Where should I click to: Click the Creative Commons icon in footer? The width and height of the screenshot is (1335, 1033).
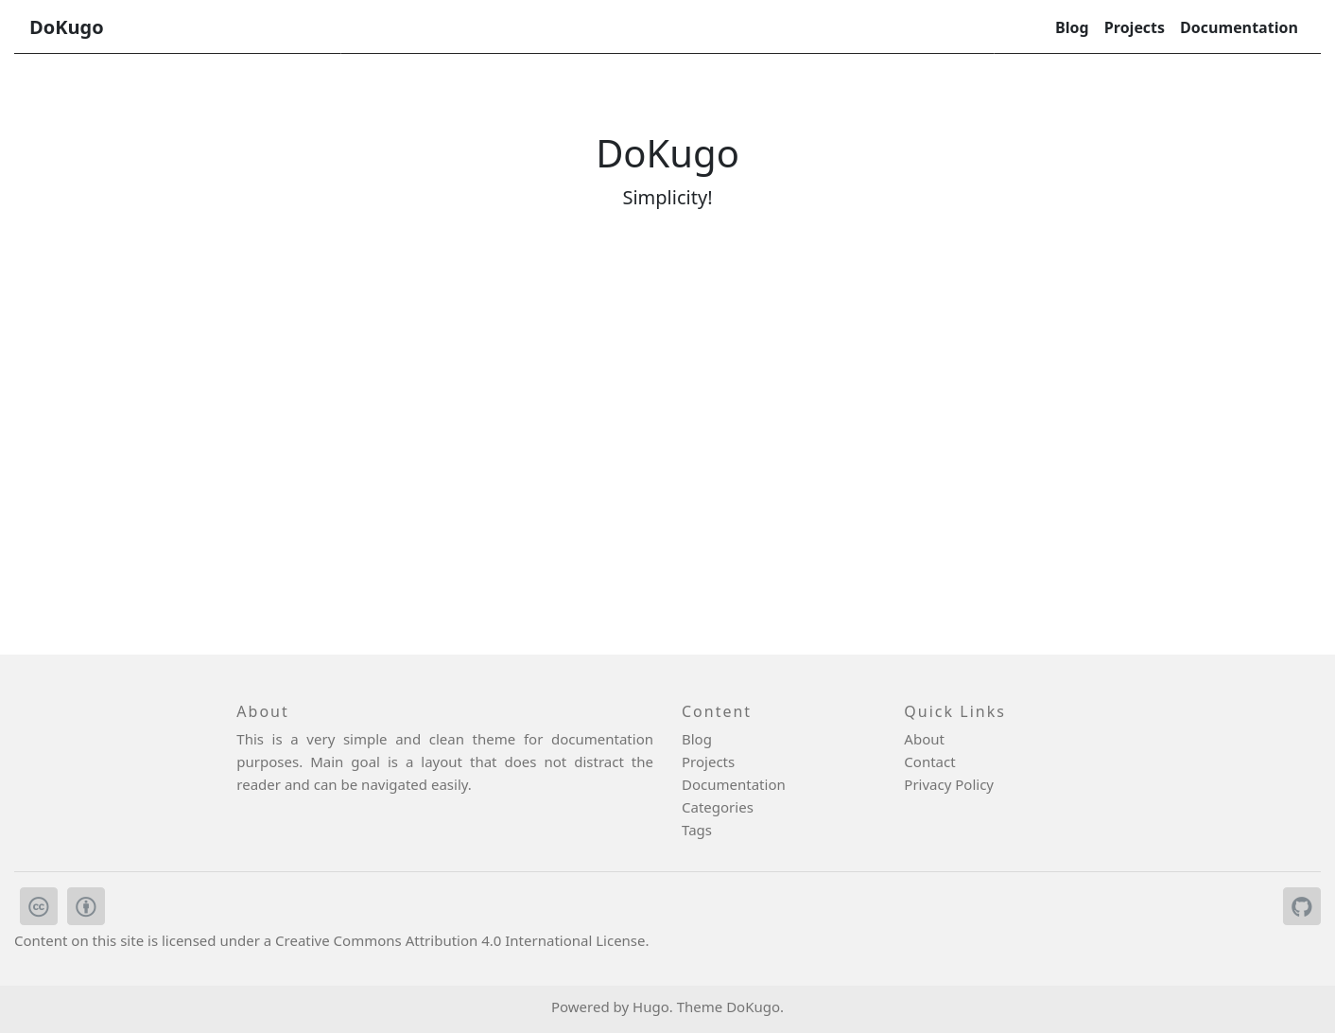click(39, 906)
